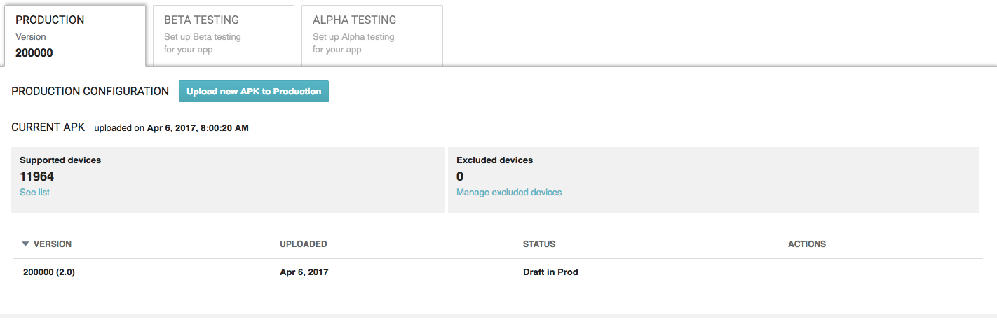Select the 200000 (2.0) version row
997x329 pixels.
pyautogui.click(x=49, y=272)
